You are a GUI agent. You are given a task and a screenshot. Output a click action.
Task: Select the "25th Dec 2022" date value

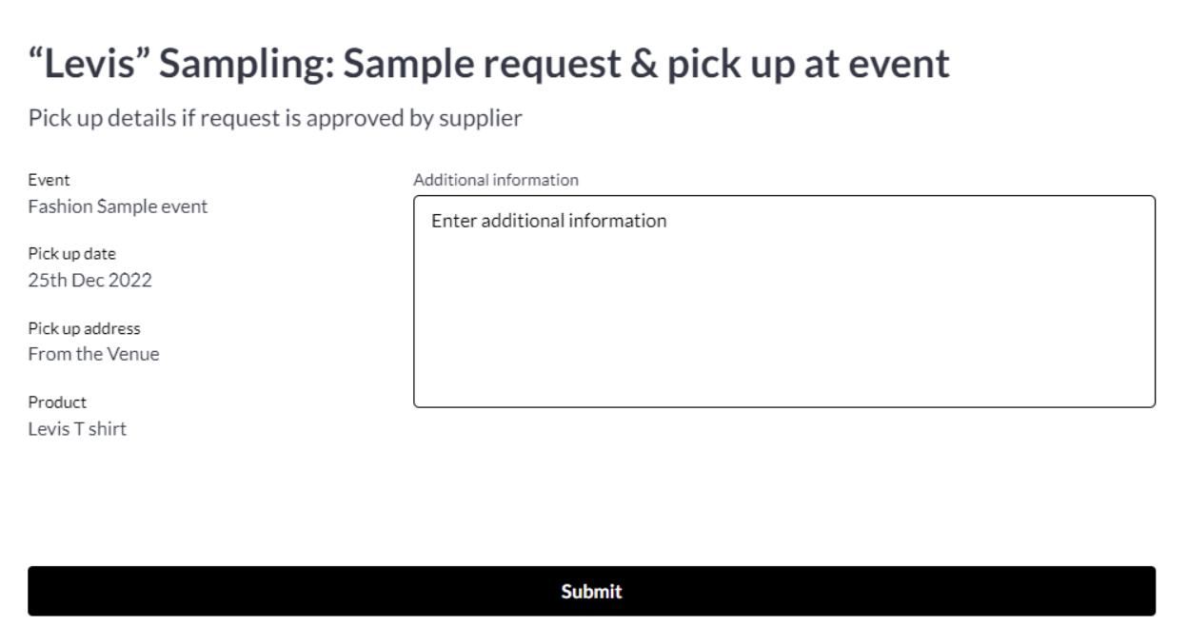(89, 280)
